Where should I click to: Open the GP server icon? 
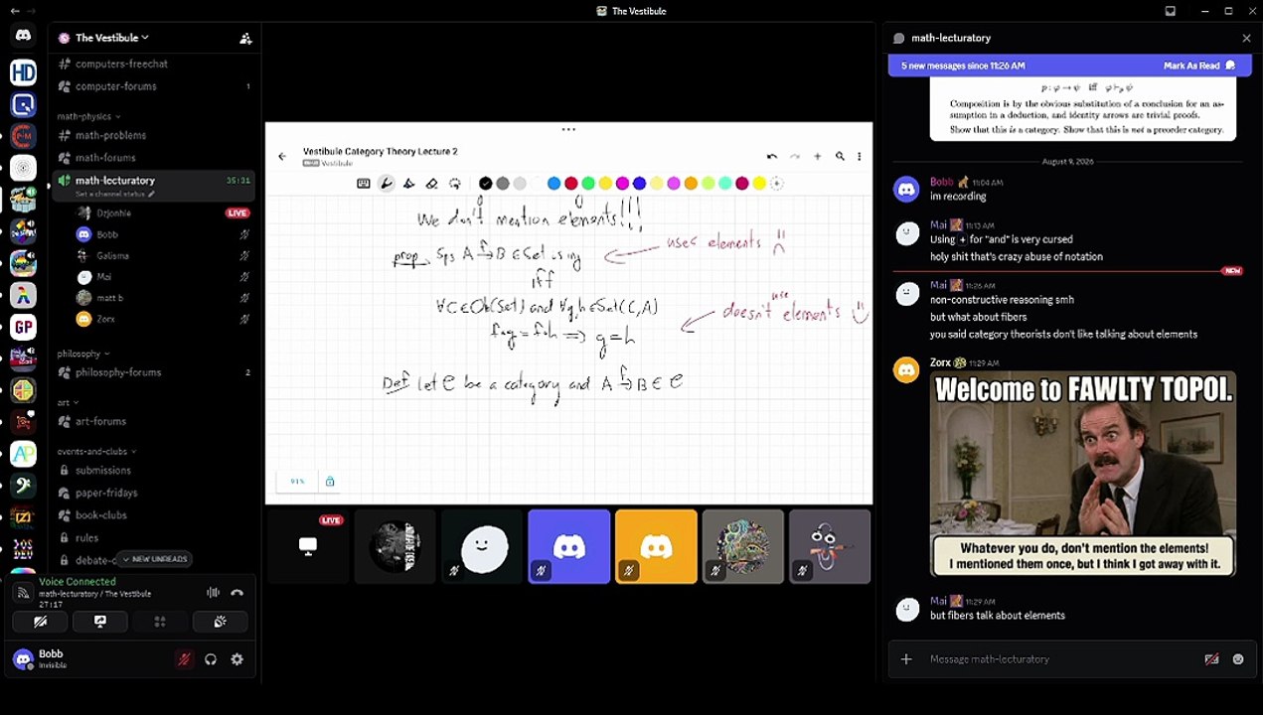point(23,327)
